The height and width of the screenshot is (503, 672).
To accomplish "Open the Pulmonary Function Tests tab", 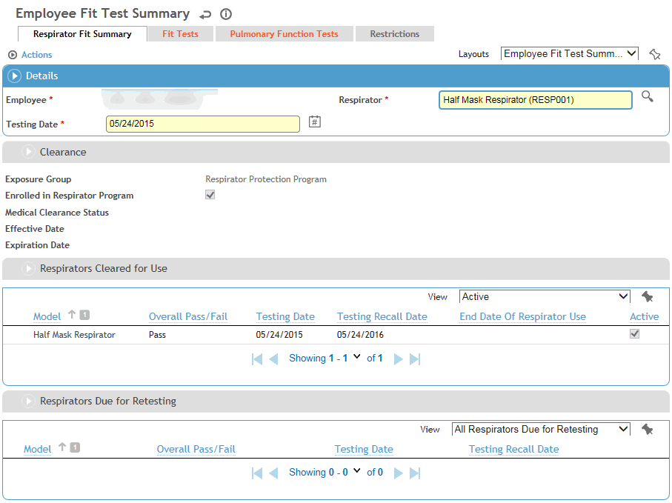I will (284, 34).
